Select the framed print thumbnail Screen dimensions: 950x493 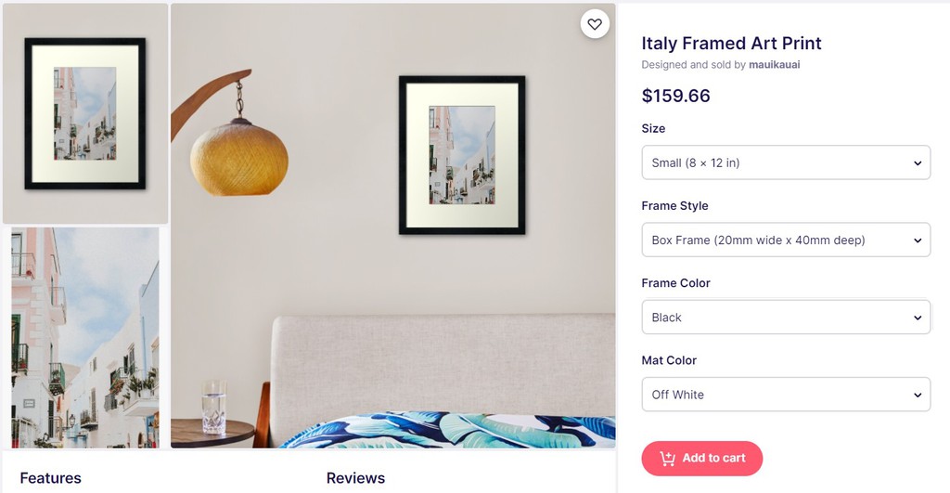85,114
